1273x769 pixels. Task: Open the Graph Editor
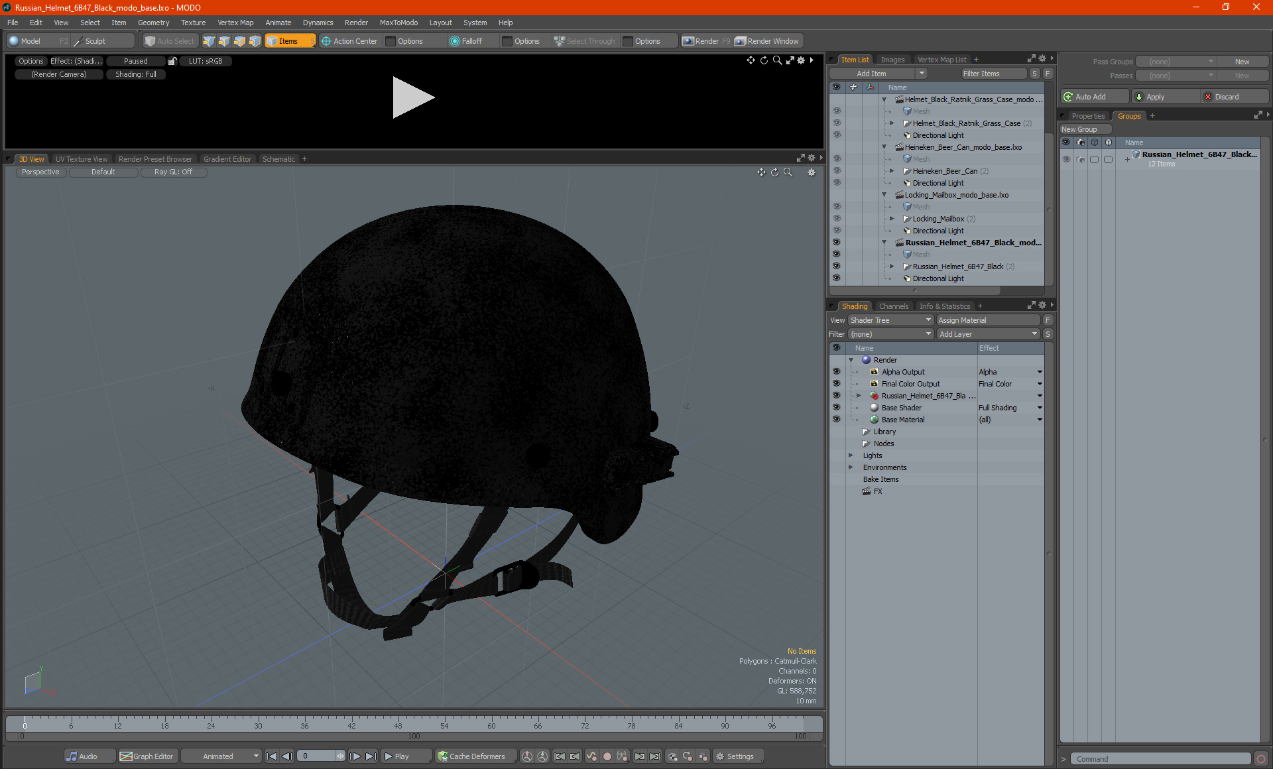point(147,756)
